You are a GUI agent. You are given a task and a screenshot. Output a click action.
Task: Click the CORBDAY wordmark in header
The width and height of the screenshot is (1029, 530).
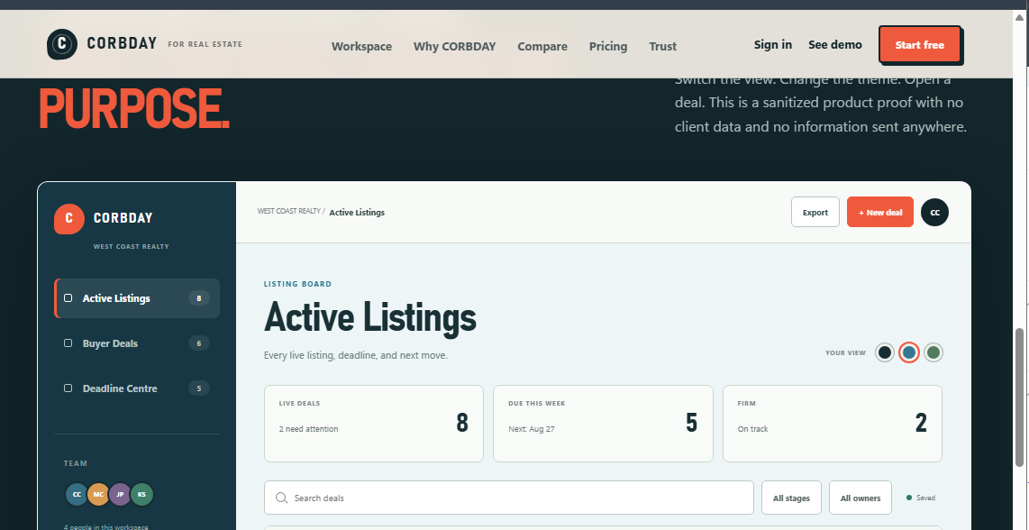[x=122, y=44]
